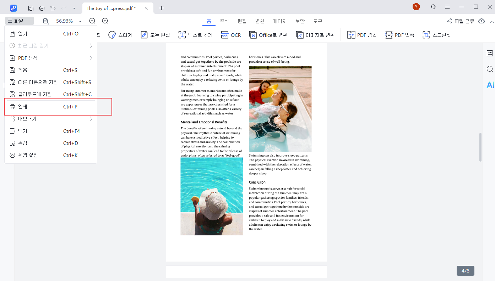The height and width of the screenshot is (281, 495).
Task: Click the Office로 변환 button
Action: (268, 35)
